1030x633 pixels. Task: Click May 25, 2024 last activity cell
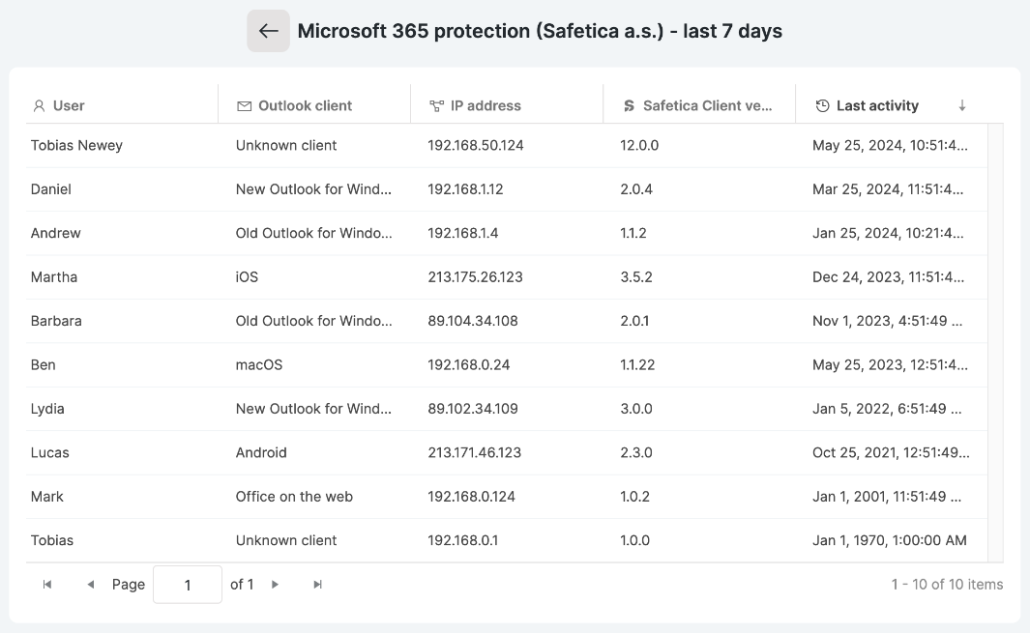point(890,145)
